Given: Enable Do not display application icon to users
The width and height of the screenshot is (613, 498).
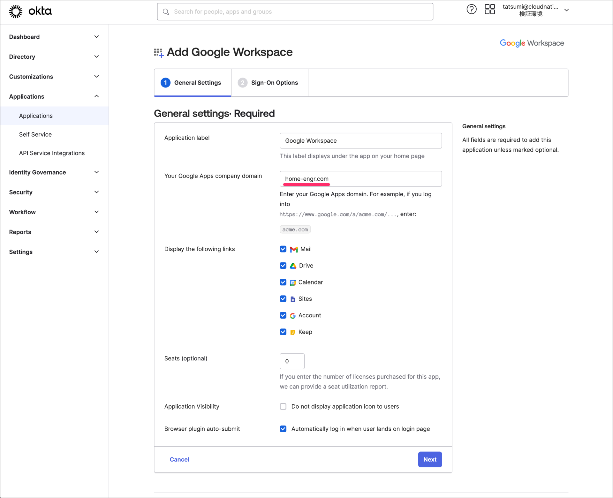Looking at the screenshot, I should click(283, 406).
